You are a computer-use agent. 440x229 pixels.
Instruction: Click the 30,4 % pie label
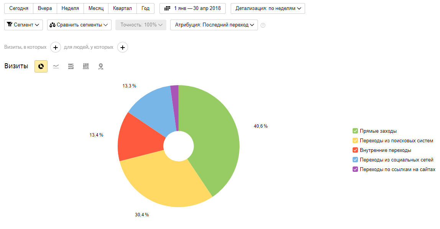(142, 215)
